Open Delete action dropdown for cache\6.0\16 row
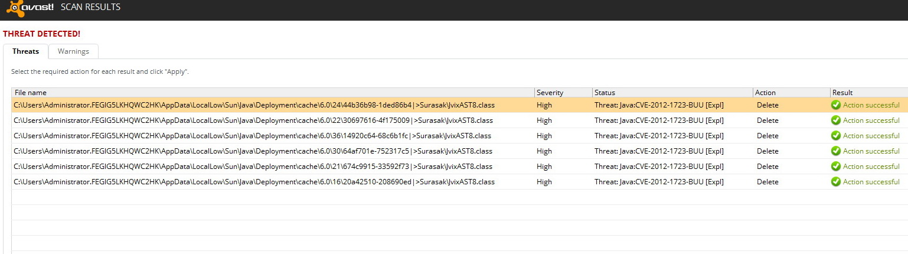908x254 pixels. point(767,182)
